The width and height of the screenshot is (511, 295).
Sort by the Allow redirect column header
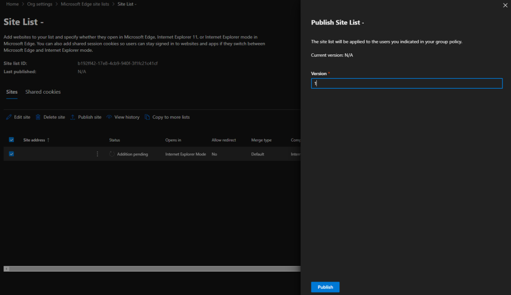(224, 140)
